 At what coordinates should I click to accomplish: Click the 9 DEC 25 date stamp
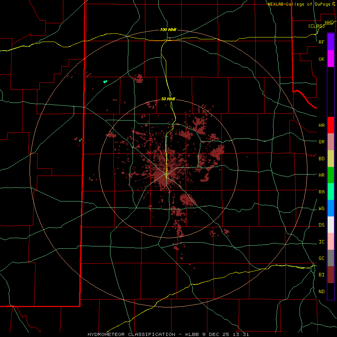[216, 334]
